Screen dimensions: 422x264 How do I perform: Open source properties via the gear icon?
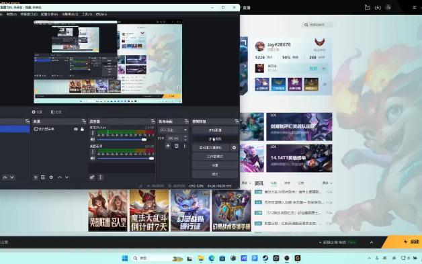pyautogui.click(x=51, y=177)
